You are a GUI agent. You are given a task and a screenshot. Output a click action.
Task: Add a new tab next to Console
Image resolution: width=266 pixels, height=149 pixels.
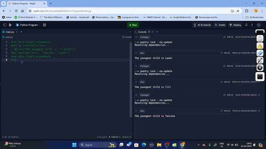[157, 32]
